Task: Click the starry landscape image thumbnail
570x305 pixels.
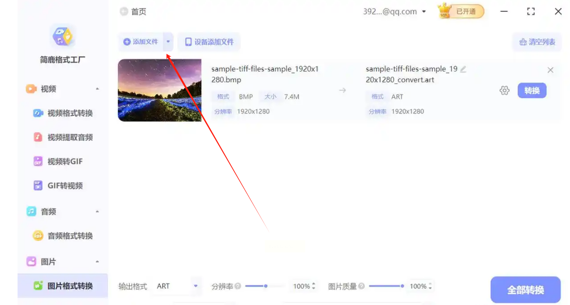Action: tap(160, 90)
